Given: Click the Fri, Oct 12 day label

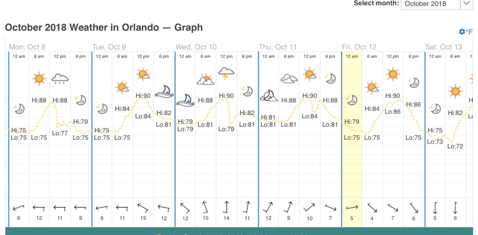Looking at the screenshot, I should pyautogui.click(x=359, y=47).
